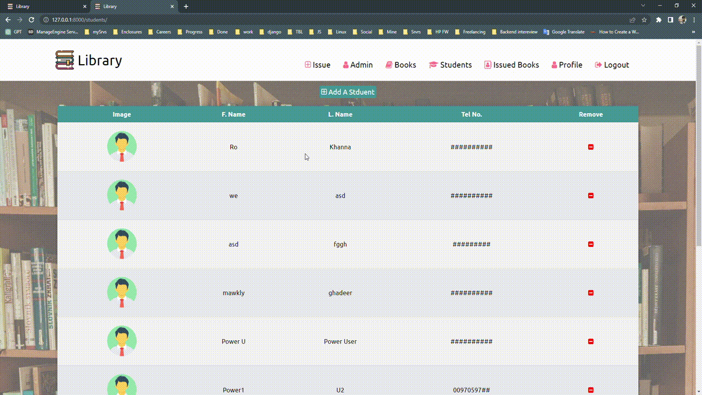Click avatar of student Power U

point(122,341)
